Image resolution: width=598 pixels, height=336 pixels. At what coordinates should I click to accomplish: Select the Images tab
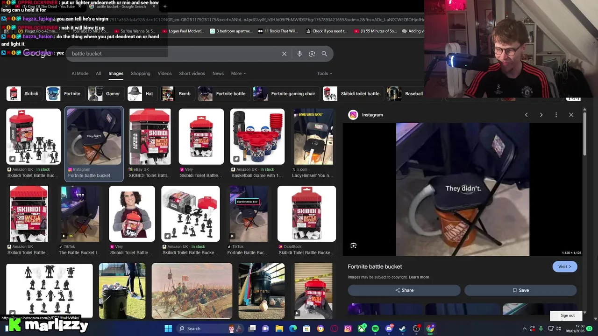pyautogui.click(x=116, y=73)
